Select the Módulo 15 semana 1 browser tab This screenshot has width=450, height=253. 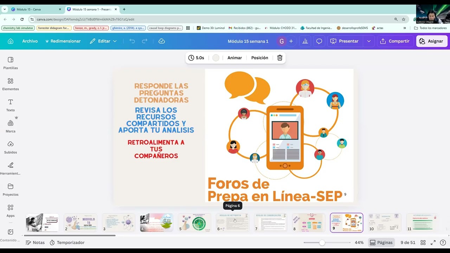point(92,9)
